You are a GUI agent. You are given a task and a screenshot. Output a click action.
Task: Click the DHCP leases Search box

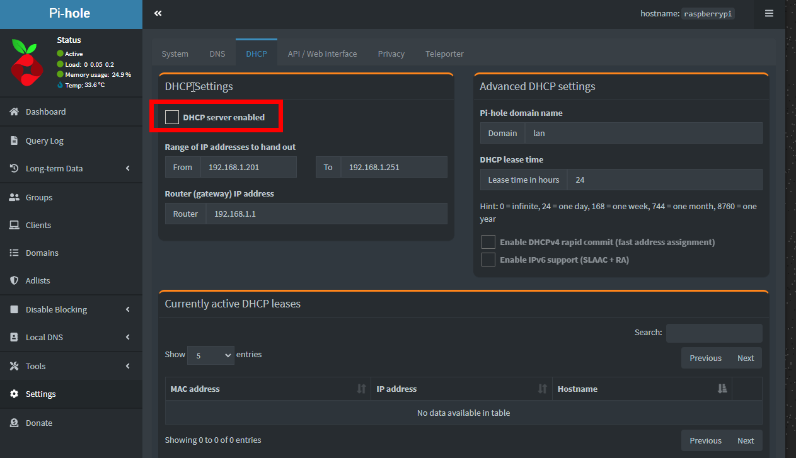pyautogui.click(x=714, y=333)
